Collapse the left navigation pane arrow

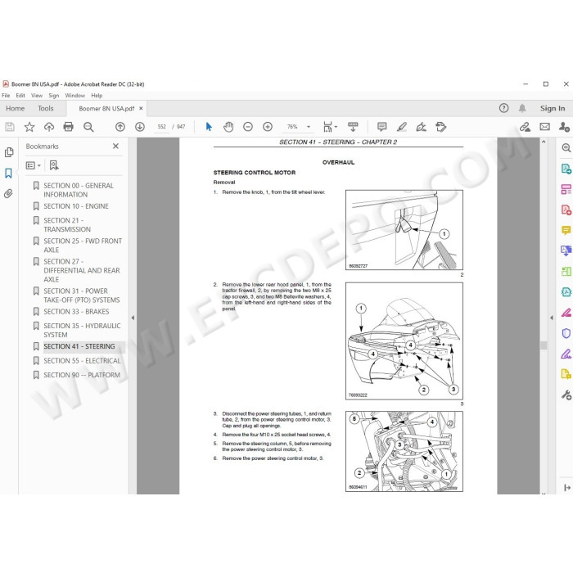(133, 318)
